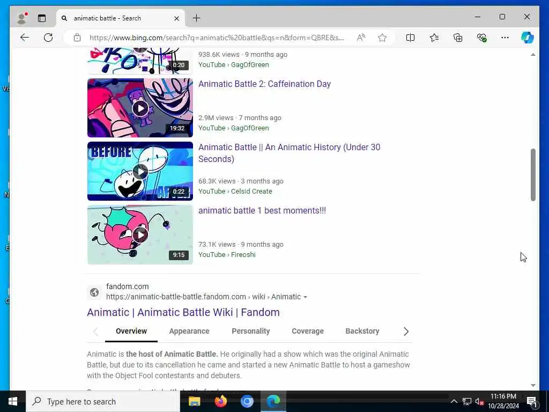Open Animatic Battle 2: Caffeination Day video title
This screenshot has width=549, height=412.
coord(265,84)
